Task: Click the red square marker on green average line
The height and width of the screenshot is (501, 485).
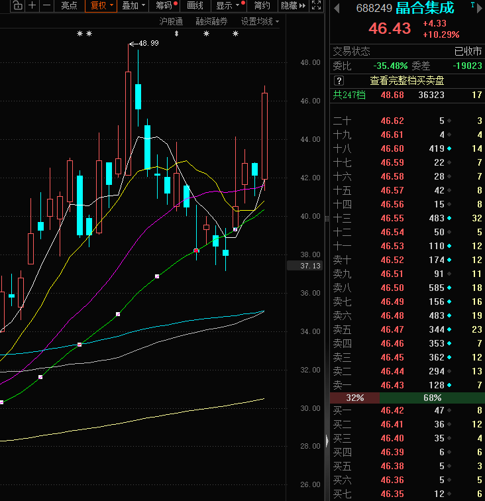Action: [196, 250]
